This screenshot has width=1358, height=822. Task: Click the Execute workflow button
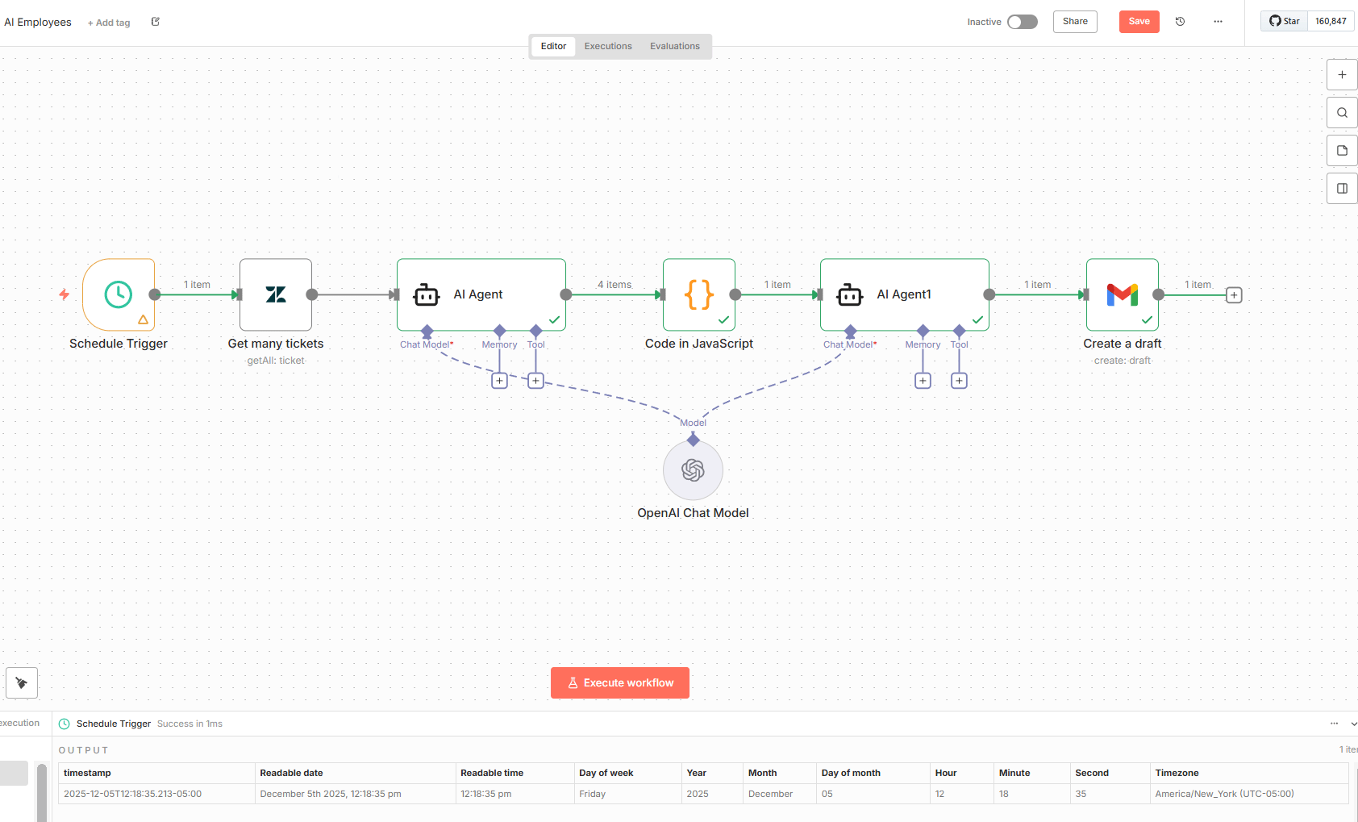coord(619,682)
